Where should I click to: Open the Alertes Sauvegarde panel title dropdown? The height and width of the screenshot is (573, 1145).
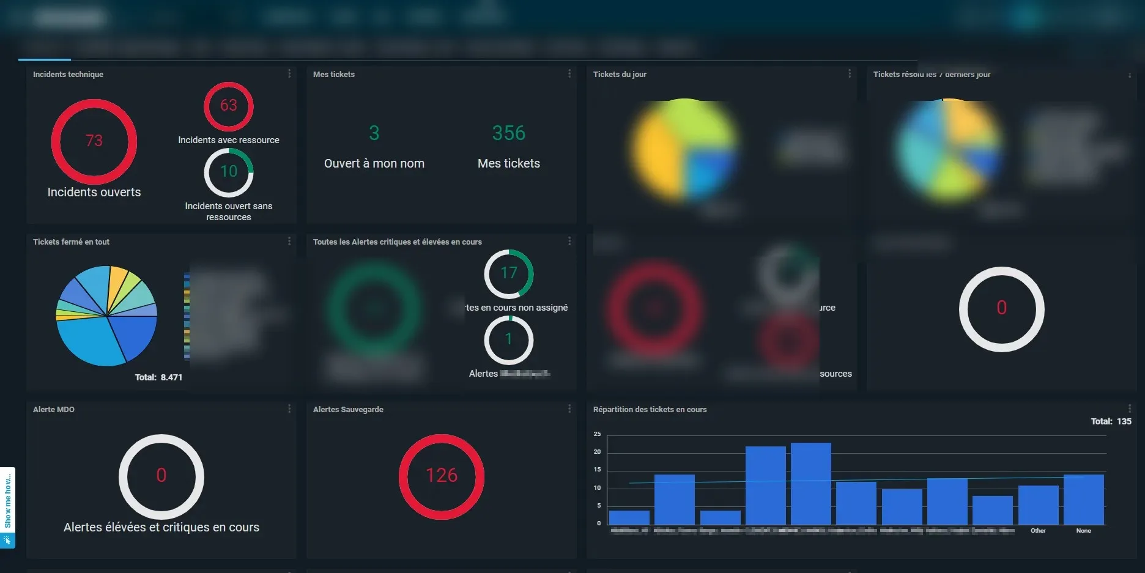click(347, 409)
